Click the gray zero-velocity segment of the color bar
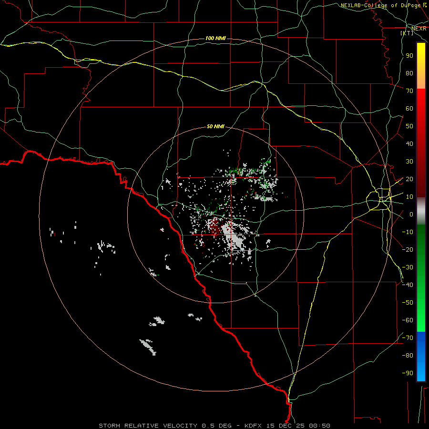This screenshot has width=429, height=429. (421, 211)
